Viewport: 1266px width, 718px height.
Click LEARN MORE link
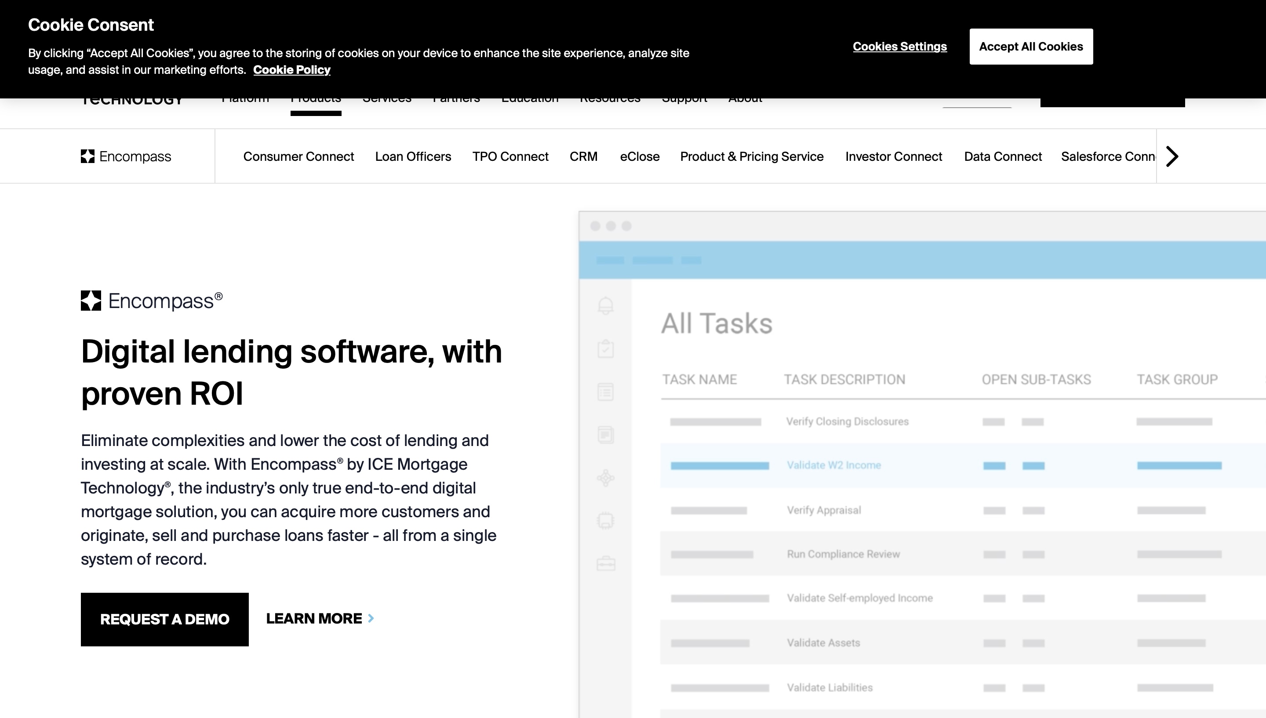(320, 618)
